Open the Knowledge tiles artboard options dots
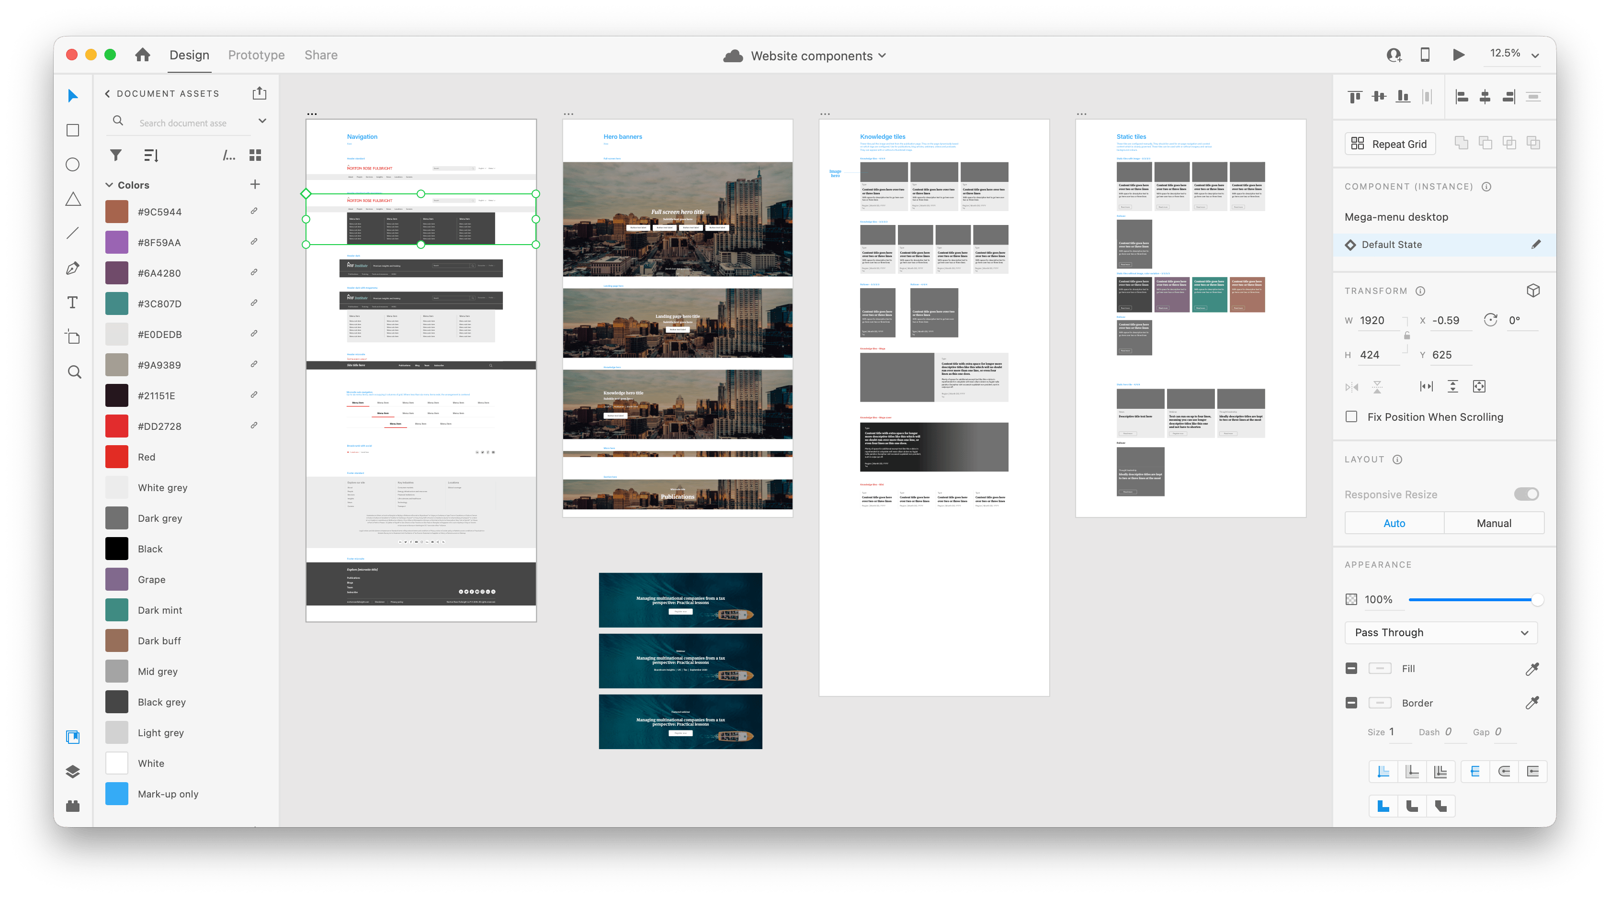Image resolution: width=1610 pixels, height=898 pixels. pos(825,114)
